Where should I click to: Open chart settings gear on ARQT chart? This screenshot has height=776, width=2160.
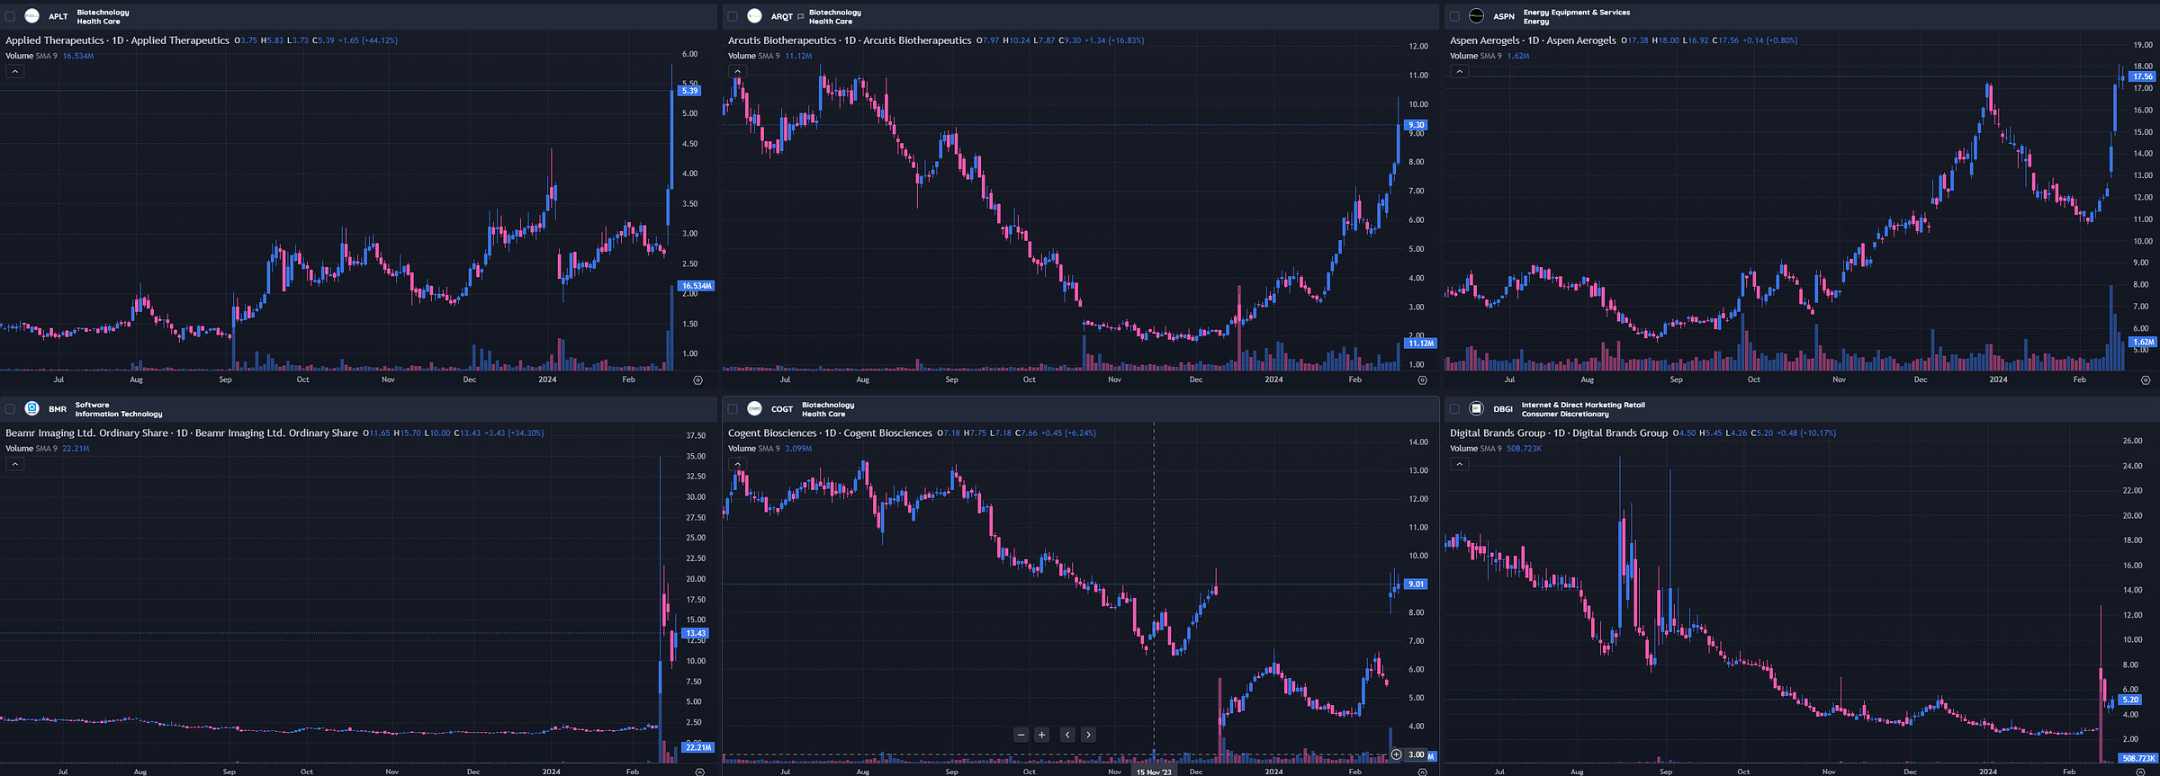point(1422,380)
